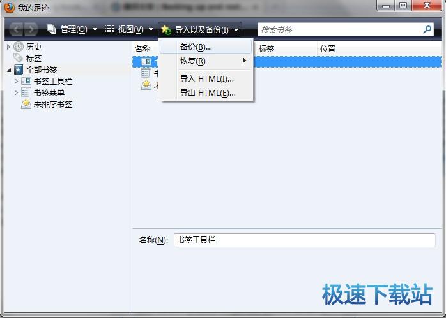The height and width of the screenshot is (318, 446).
Task: Click the menu icon beside 书签菜单 in tree
Action: click(x=26, y=92)
